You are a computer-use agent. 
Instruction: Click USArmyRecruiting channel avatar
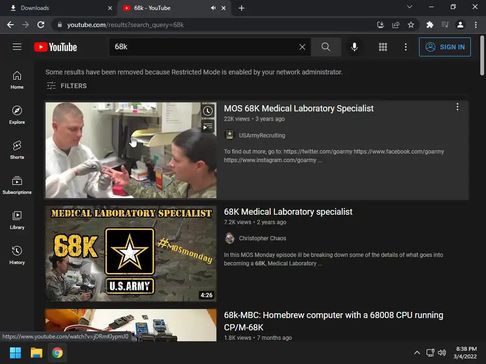(230, 135)
